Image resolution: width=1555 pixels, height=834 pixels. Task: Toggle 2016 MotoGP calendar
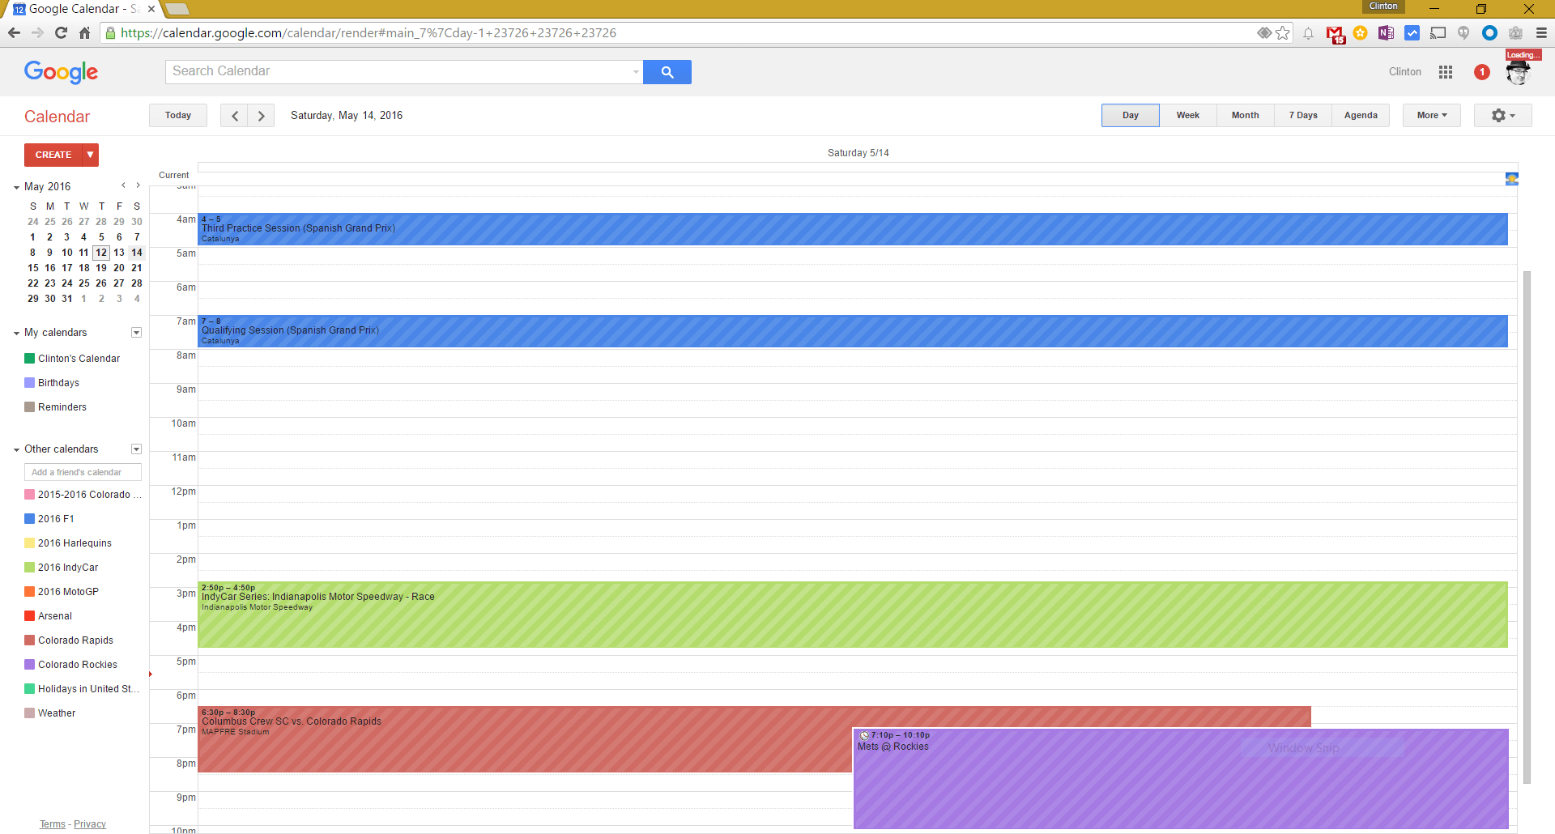tap(29, 592)
